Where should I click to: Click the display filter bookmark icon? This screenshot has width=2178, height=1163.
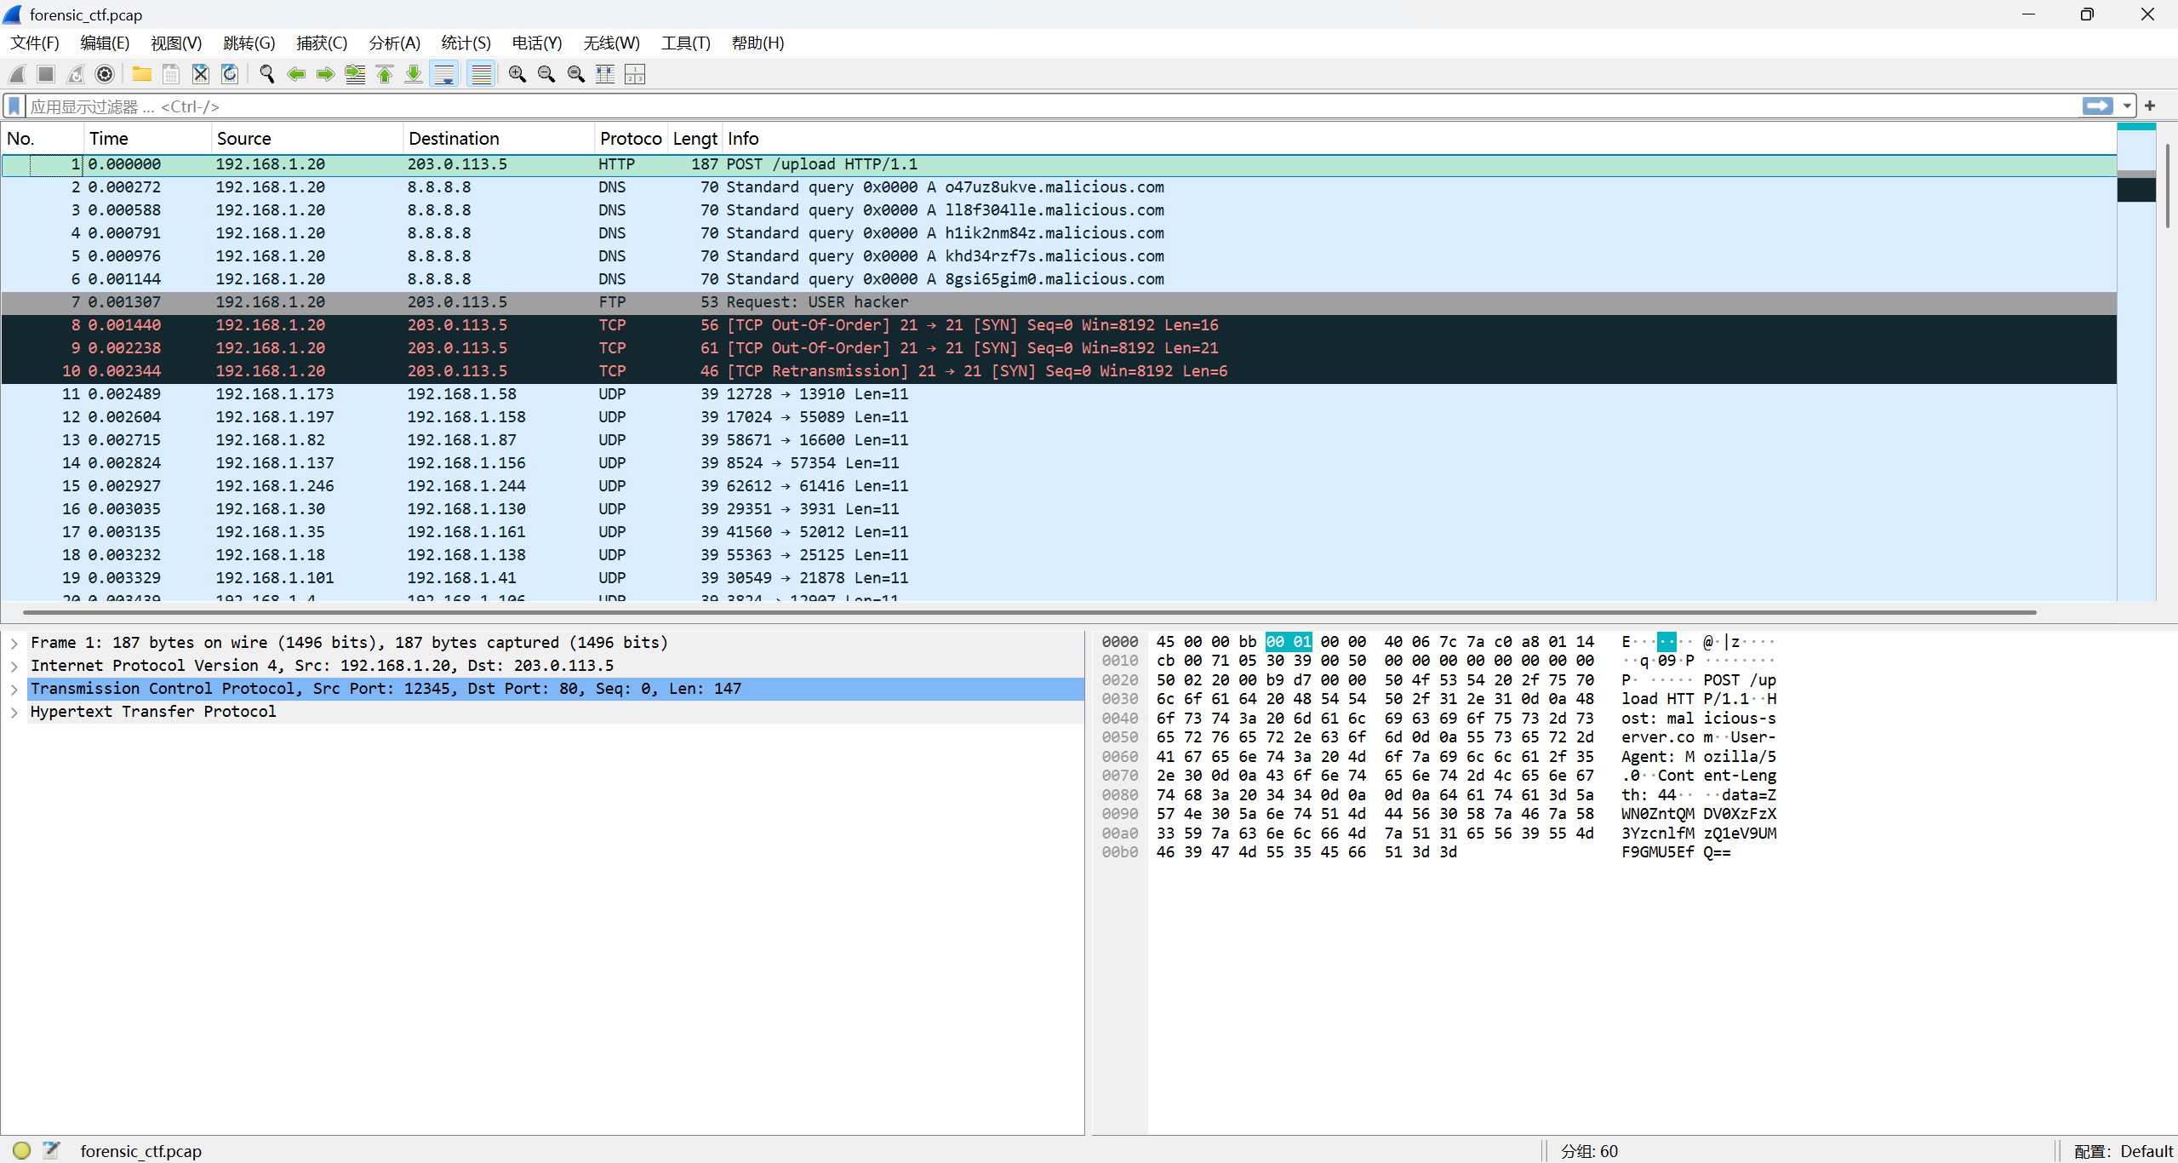(14, 106)
